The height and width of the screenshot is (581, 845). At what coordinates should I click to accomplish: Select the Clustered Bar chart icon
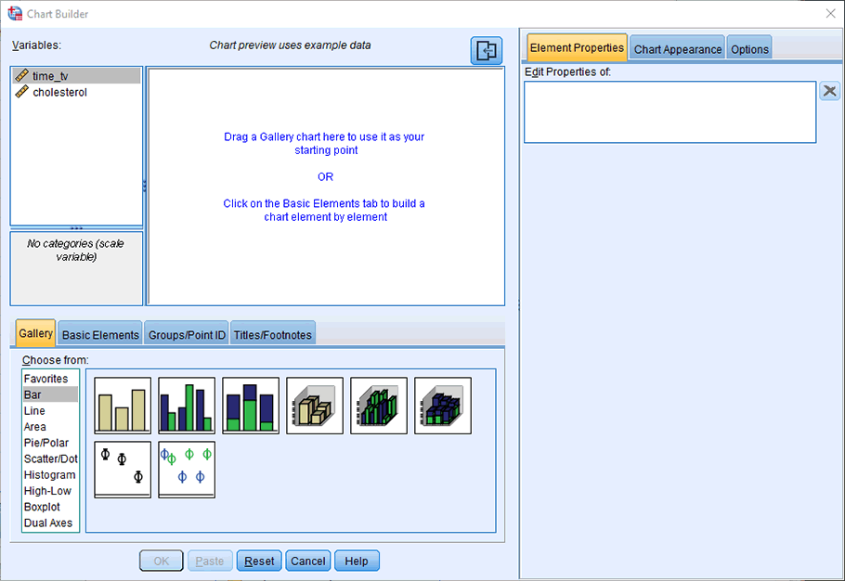tap(186, 406)
